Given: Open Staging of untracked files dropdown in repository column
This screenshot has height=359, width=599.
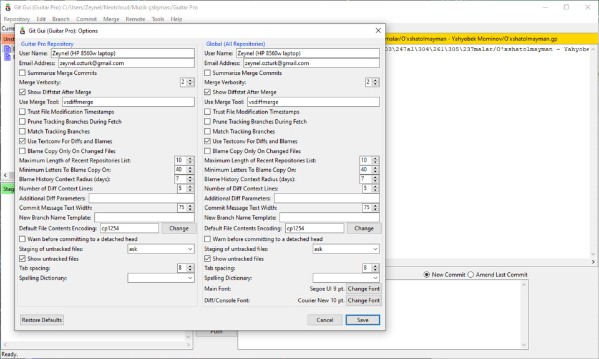Looking at the screenshot, I should (161, 249).
